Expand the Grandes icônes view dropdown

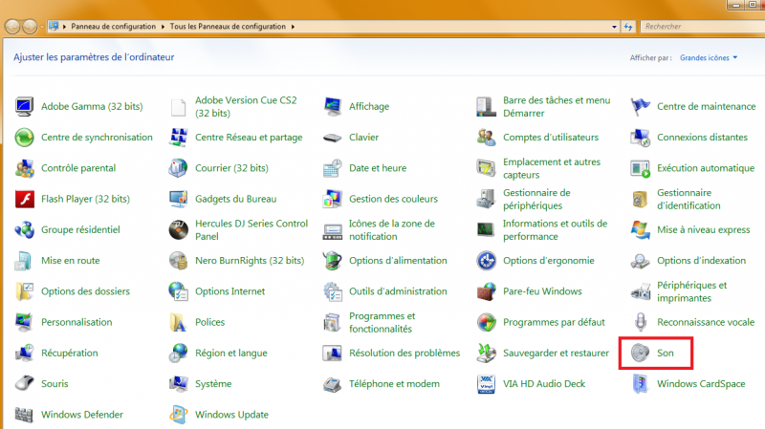709,57
